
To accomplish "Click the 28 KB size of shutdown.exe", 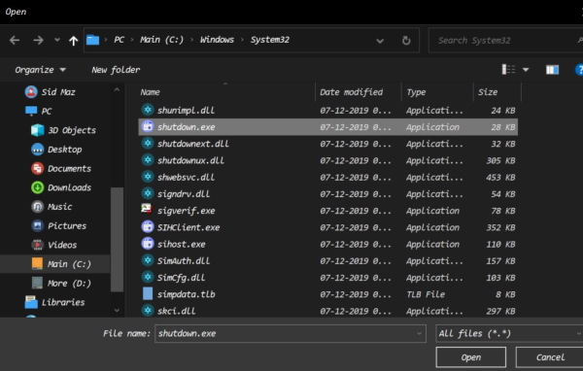I will click(x=502, y=127).
